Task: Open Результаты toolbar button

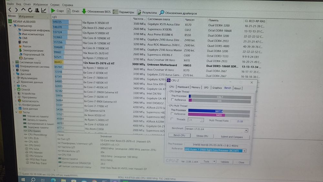Action: coord(147,12)
